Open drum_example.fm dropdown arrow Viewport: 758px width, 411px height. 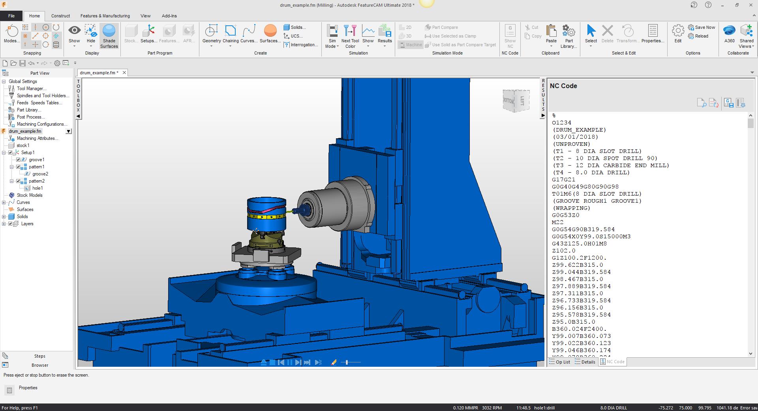pos(68,131)
